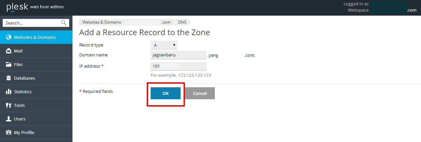Focus the Domain name text field
This screenshot has width=421, height=142.
(x=178, y=55)
